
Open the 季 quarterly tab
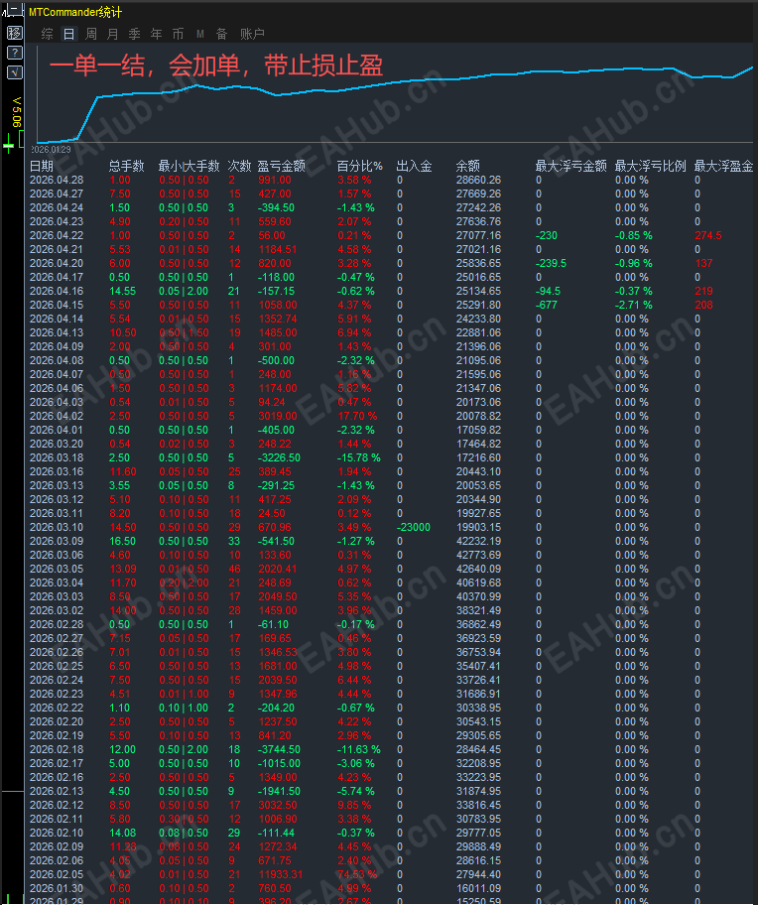point(134,34)
